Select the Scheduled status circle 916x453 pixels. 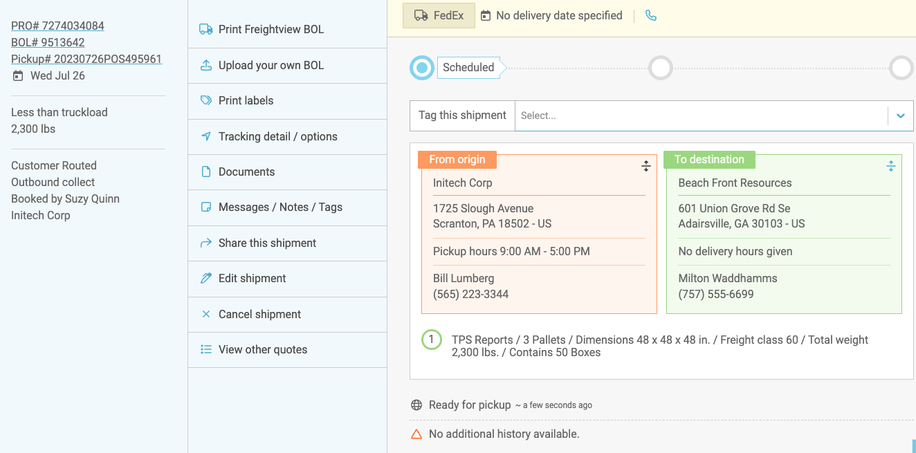point(421,68)
